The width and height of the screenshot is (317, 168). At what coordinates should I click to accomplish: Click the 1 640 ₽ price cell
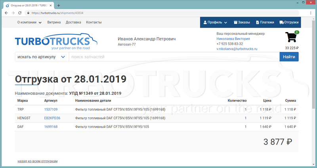tap(265, 127)
